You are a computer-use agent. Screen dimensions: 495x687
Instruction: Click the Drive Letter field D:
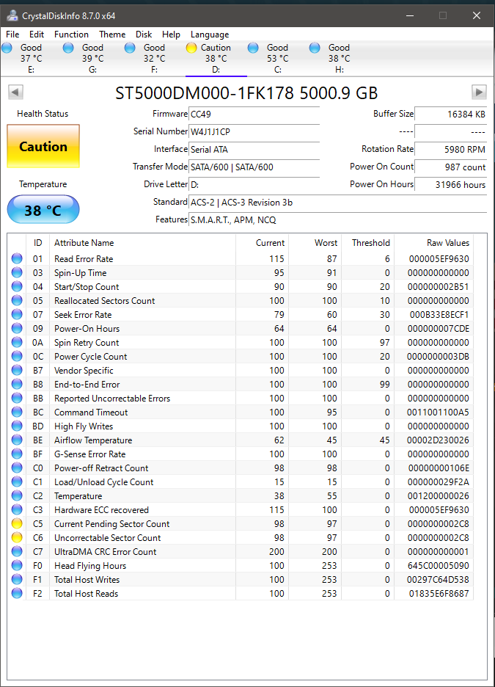[254, 184]
